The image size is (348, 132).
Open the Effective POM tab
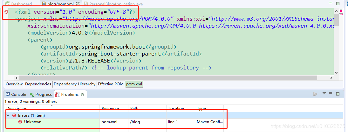111,84
